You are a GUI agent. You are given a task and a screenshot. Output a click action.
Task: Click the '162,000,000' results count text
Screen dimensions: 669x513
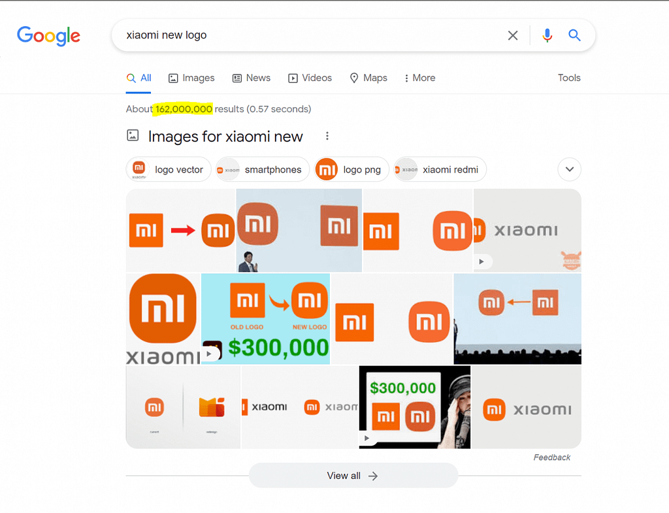coord(184,109)
